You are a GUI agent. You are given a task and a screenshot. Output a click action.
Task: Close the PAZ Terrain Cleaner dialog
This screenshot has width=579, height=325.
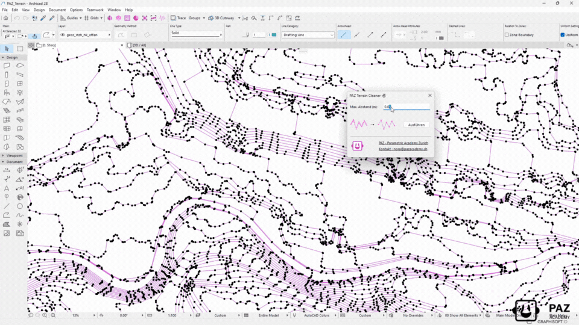click(x=430, y=96)
